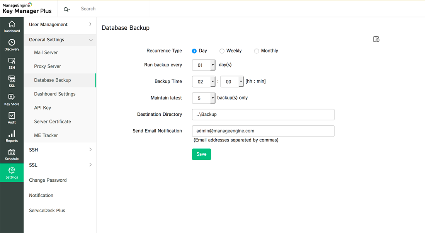Open the Key Store icon

[x=12, y=100]
